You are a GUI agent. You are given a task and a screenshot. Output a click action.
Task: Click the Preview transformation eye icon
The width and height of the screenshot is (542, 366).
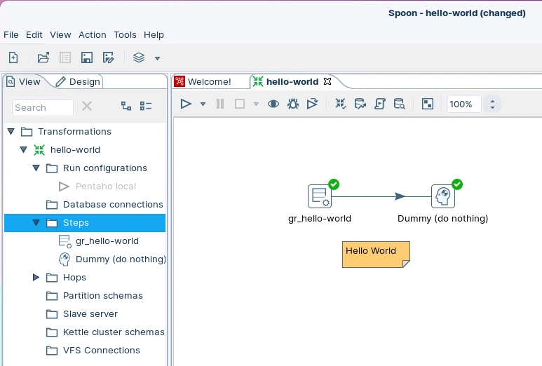pos(273,104)
